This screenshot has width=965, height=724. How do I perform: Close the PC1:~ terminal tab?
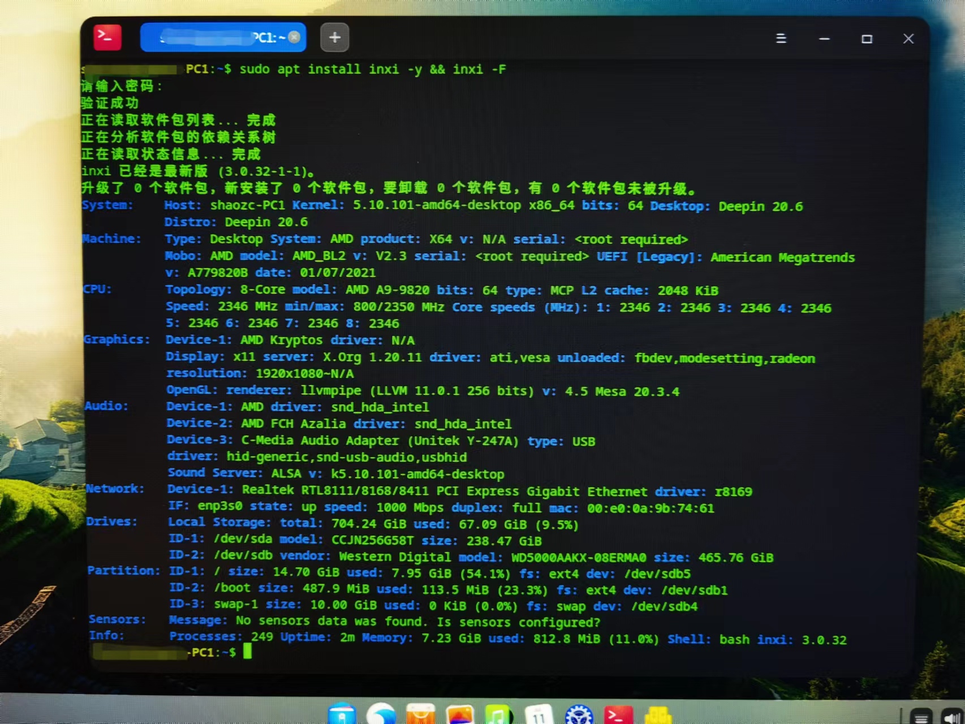coord(294,37)
